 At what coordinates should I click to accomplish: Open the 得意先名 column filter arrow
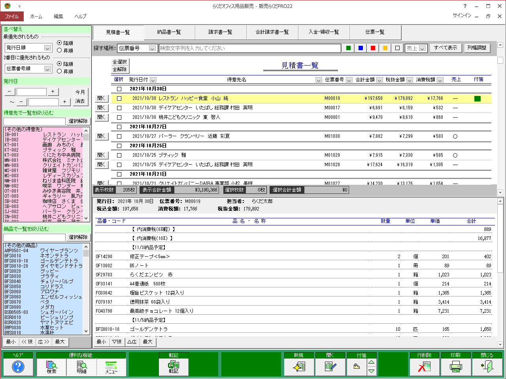pyautogui.click(x=319, y=80)
